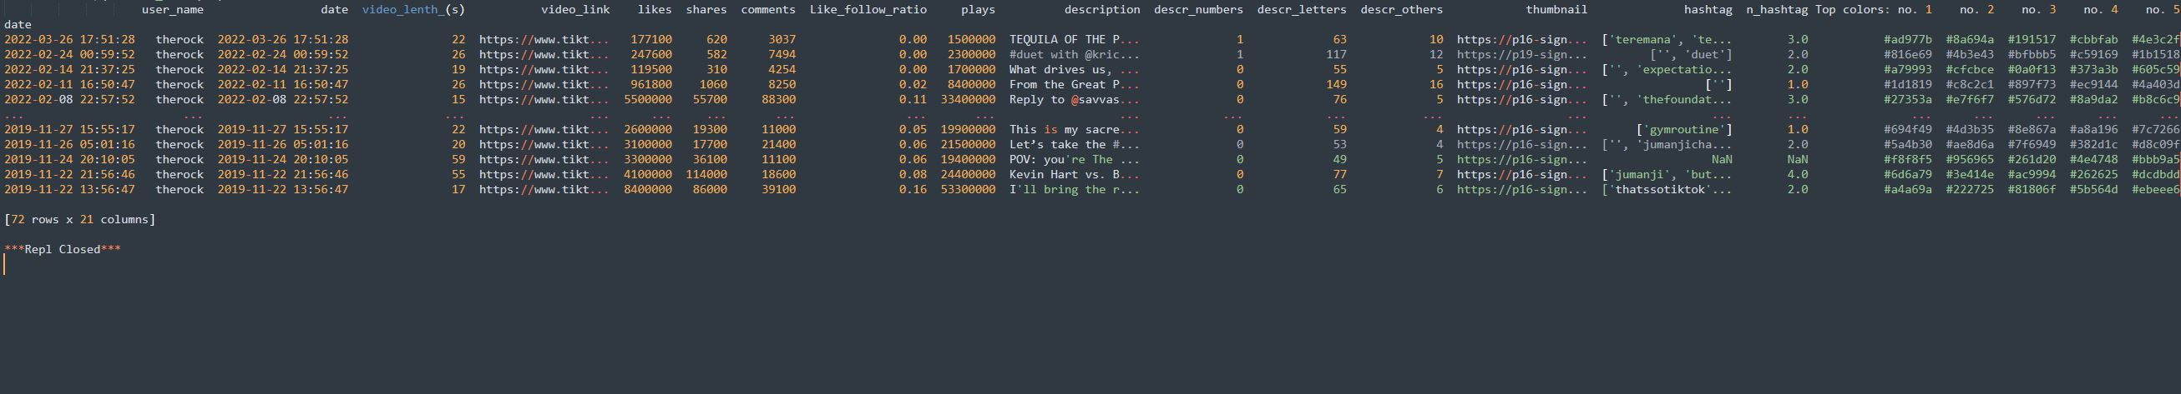Select the 'descr_others' column header
2181x394 pixels.
[x=1402, y=10]
